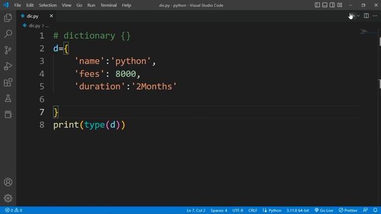
Task: Open the Go menu
Action: 79,5
